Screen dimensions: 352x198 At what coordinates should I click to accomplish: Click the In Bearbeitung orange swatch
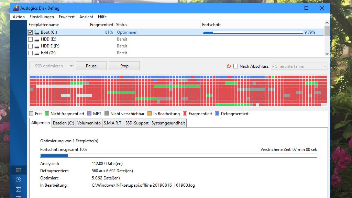point(150,113)
